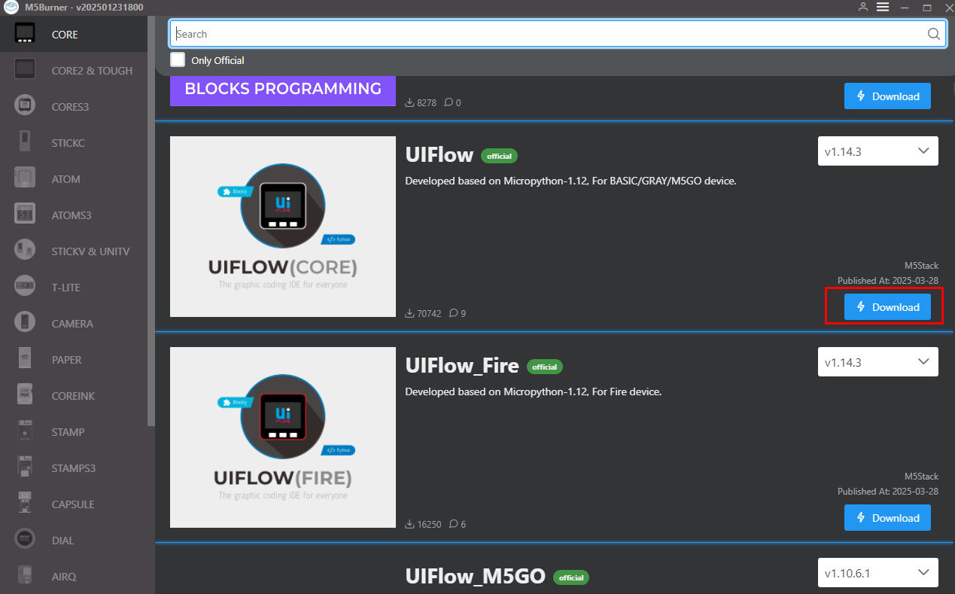955x594 pixels.
Task: Click the official badge beside UIFlow_M5GO
Action: tap(571, 577)
